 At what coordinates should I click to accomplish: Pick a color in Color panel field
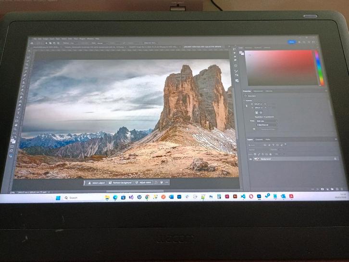coord(281,68)
